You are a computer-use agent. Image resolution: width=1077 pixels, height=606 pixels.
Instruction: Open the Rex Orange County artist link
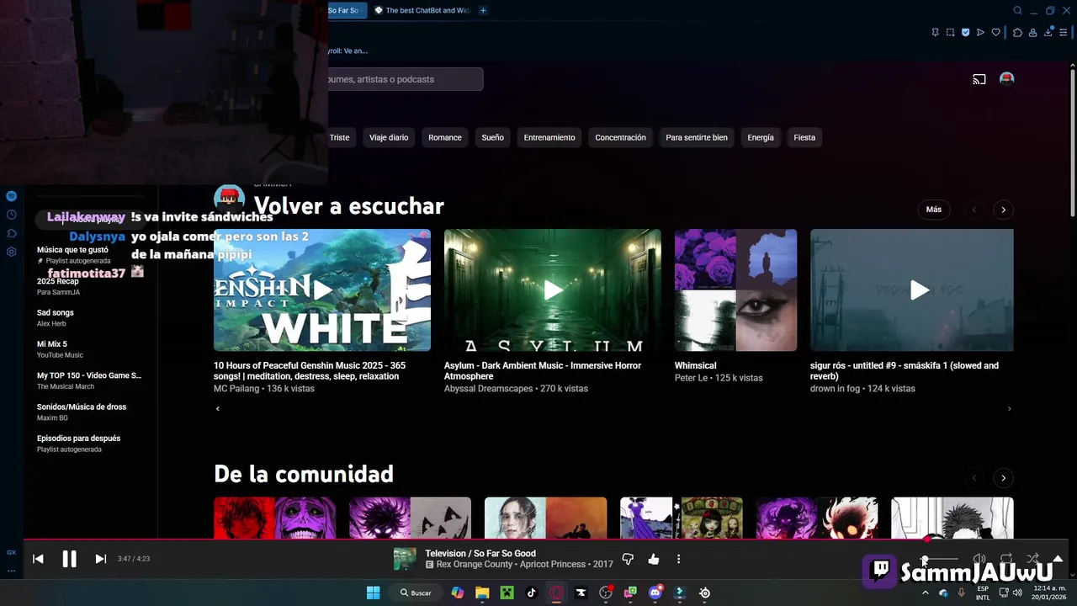click(475, 565)
